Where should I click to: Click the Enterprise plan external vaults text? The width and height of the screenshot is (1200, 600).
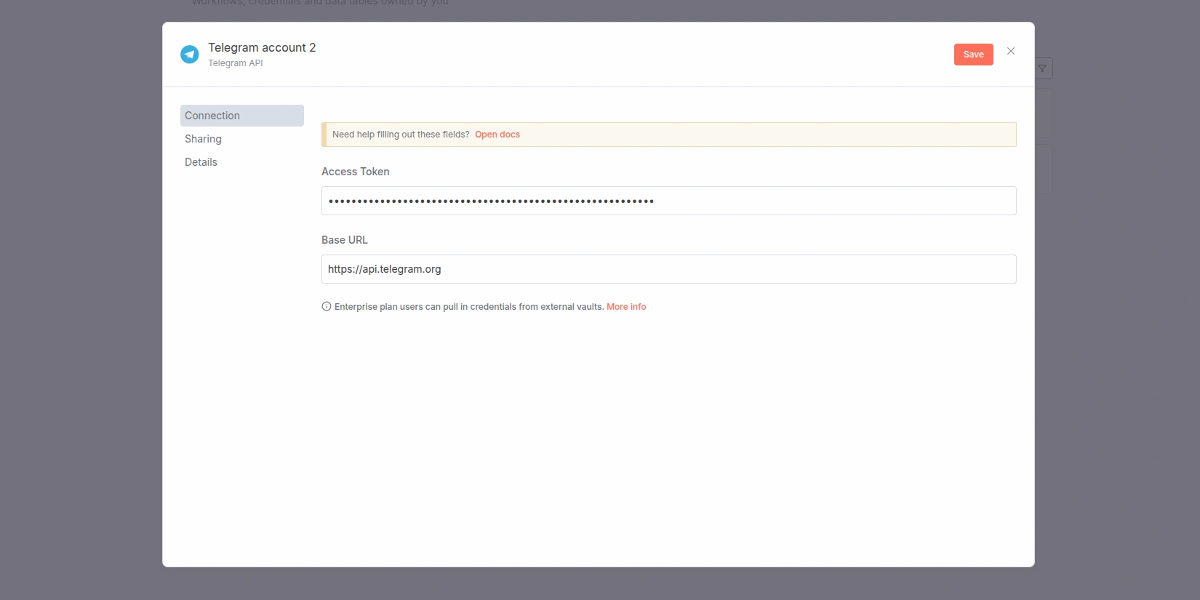click(x=468, y=307)
